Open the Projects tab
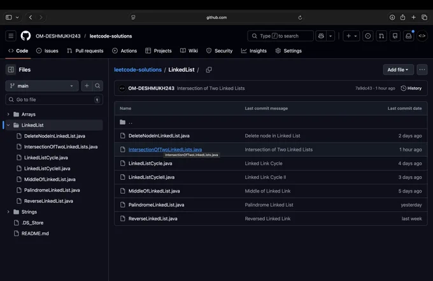 tap(159, 51)
